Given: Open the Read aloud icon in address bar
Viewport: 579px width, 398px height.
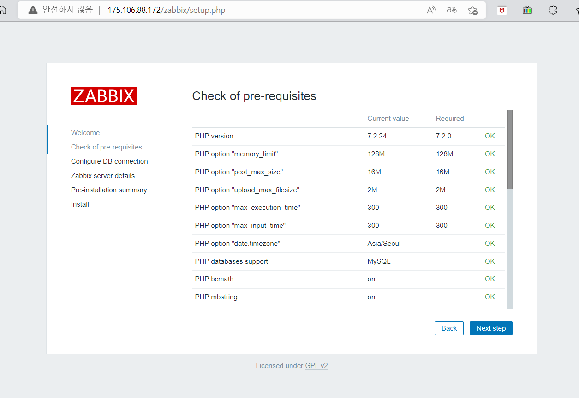Looking at the screenshot, I should pos(431,10).
